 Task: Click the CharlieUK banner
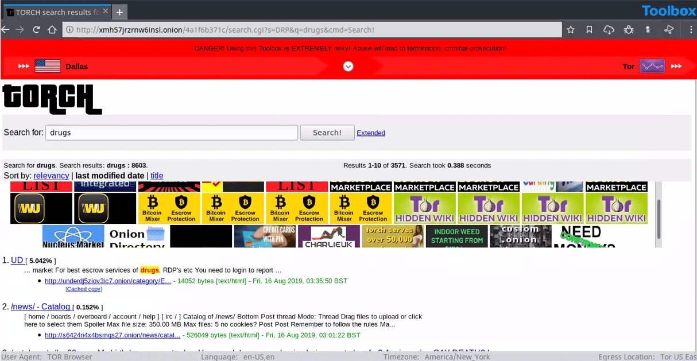click(x=329, y=236)
